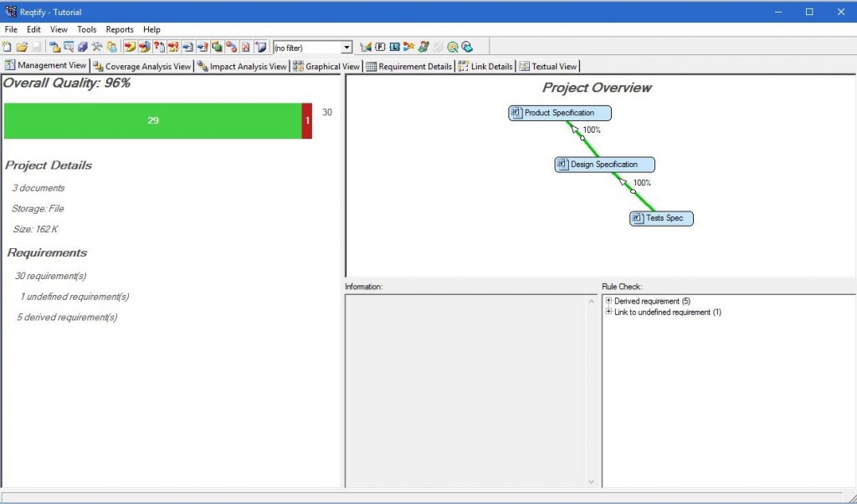Click the bar chart icon beside the filter
Screen dimensions: 857x504
click(x=366, y=47)
